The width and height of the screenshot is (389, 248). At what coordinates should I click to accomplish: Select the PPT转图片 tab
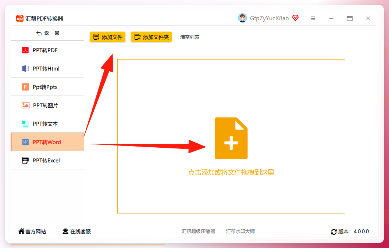pos(47,105)
